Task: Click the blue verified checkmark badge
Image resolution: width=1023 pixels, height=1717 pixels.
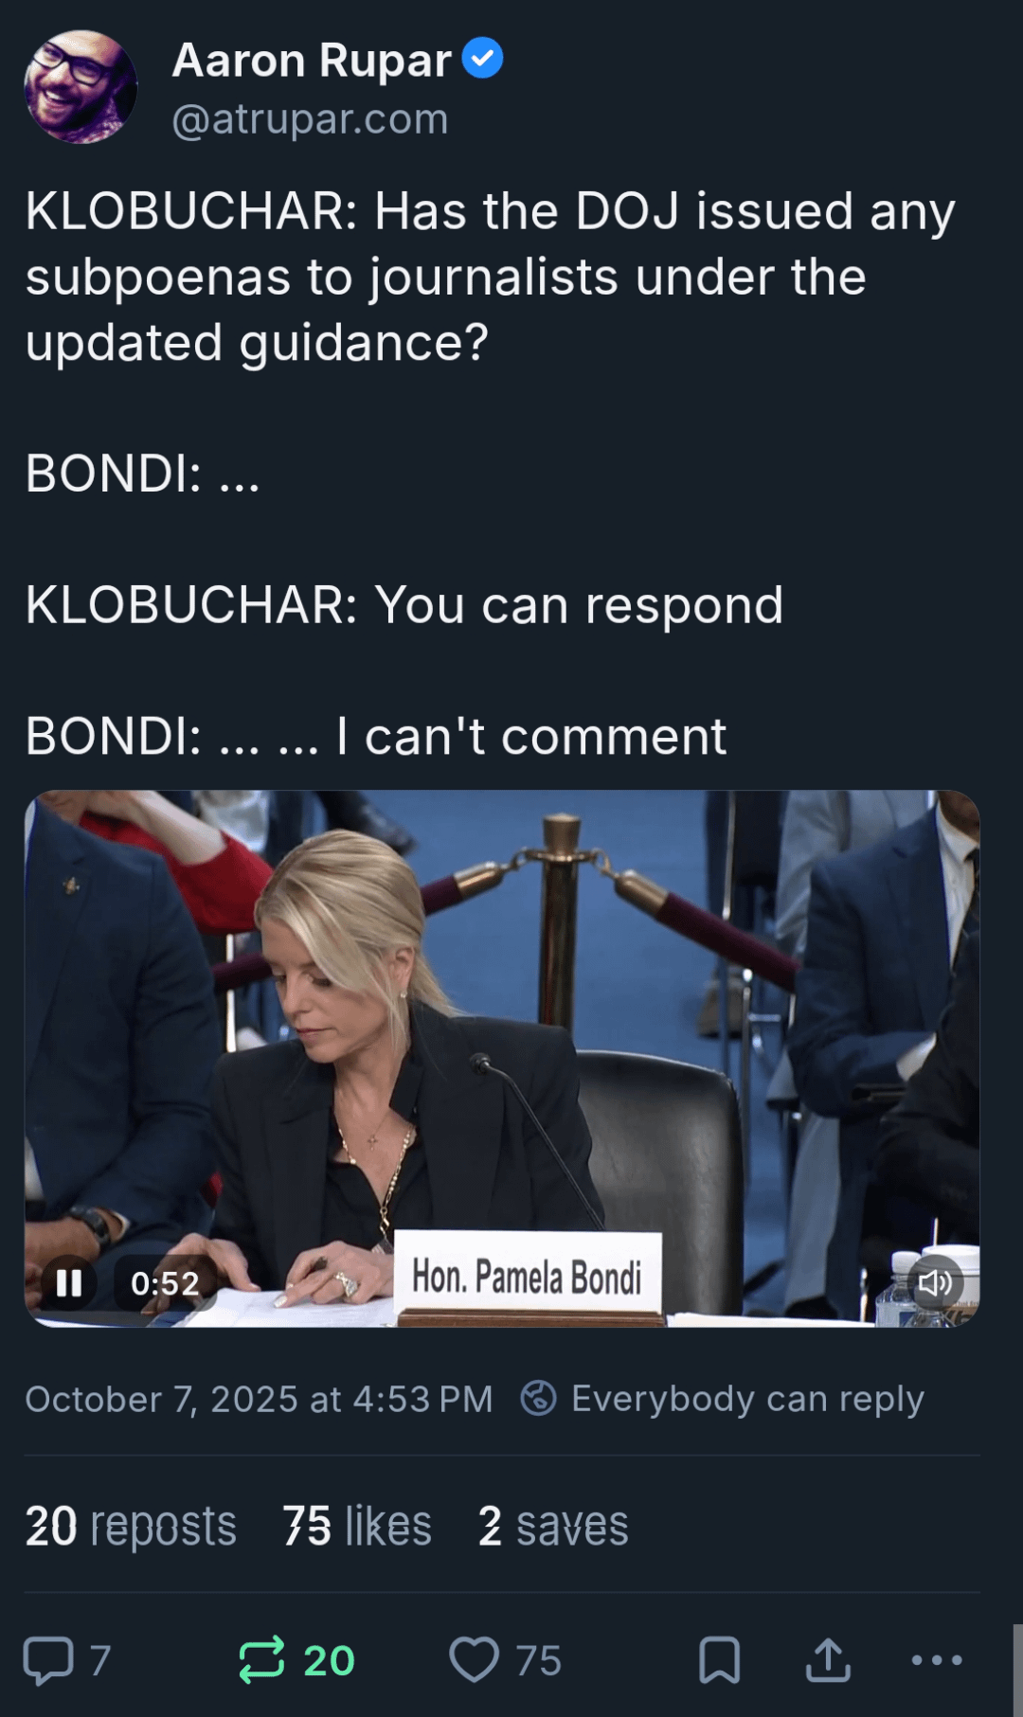Action: (482, 59)
